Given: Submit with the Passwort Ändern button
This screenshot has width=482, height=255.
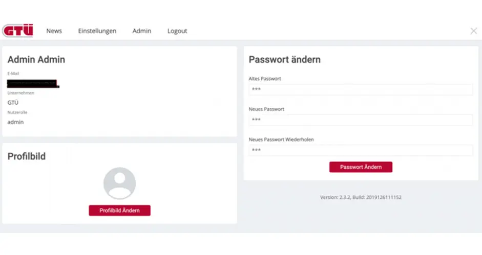Looking at the screenshot, I should [361, 167].
